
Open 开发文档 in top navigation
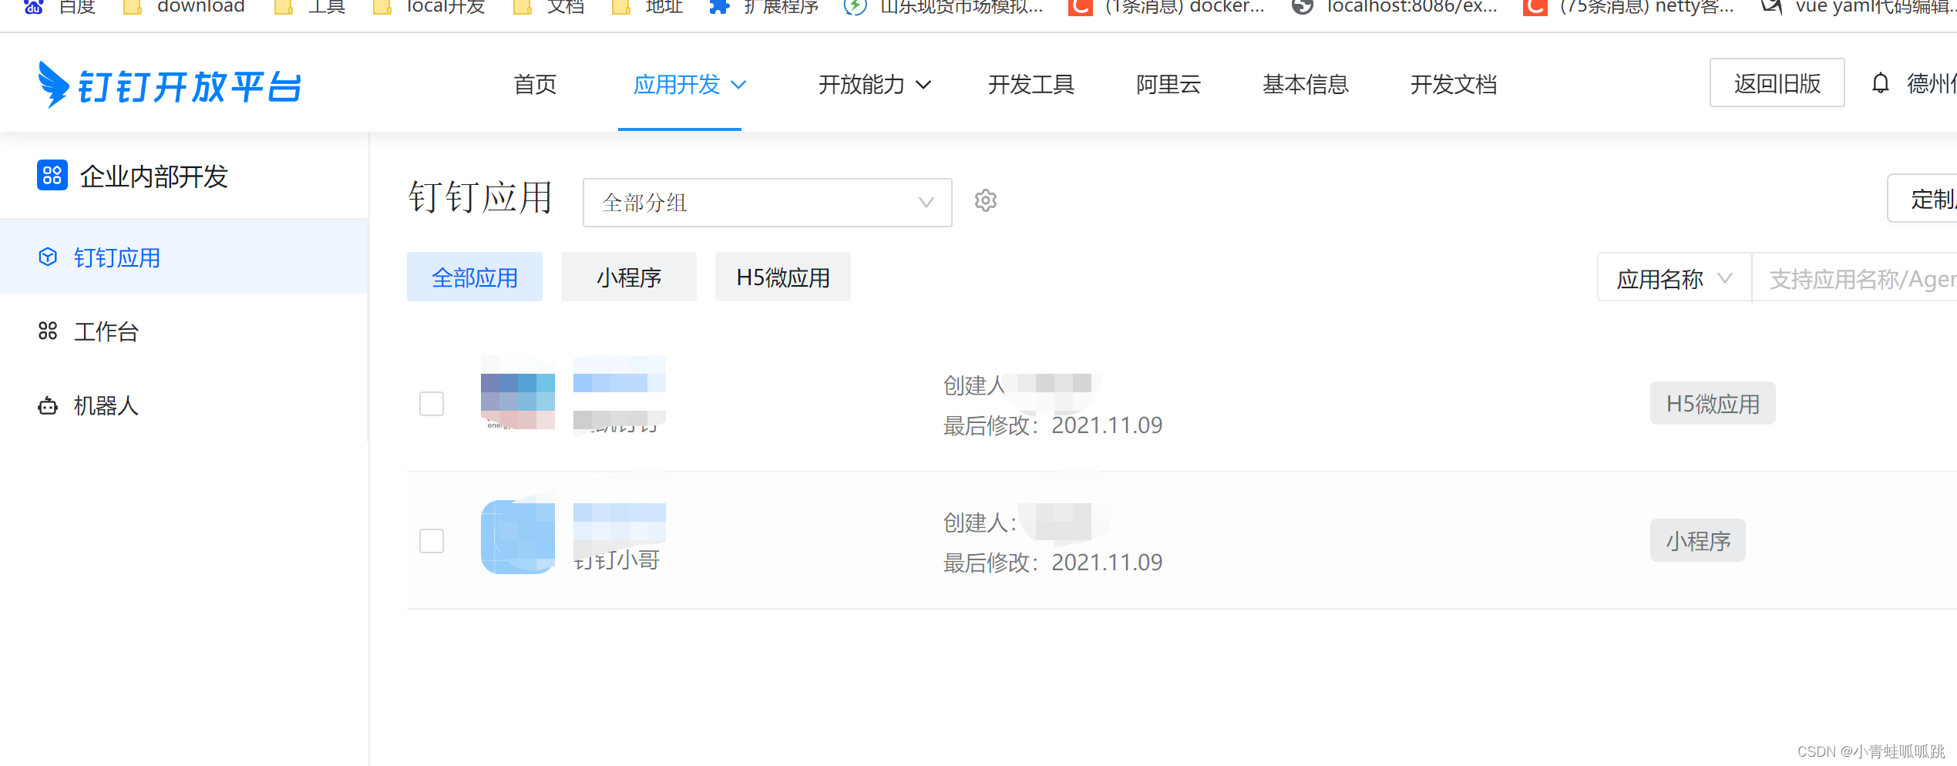[x=1454, y=84]
